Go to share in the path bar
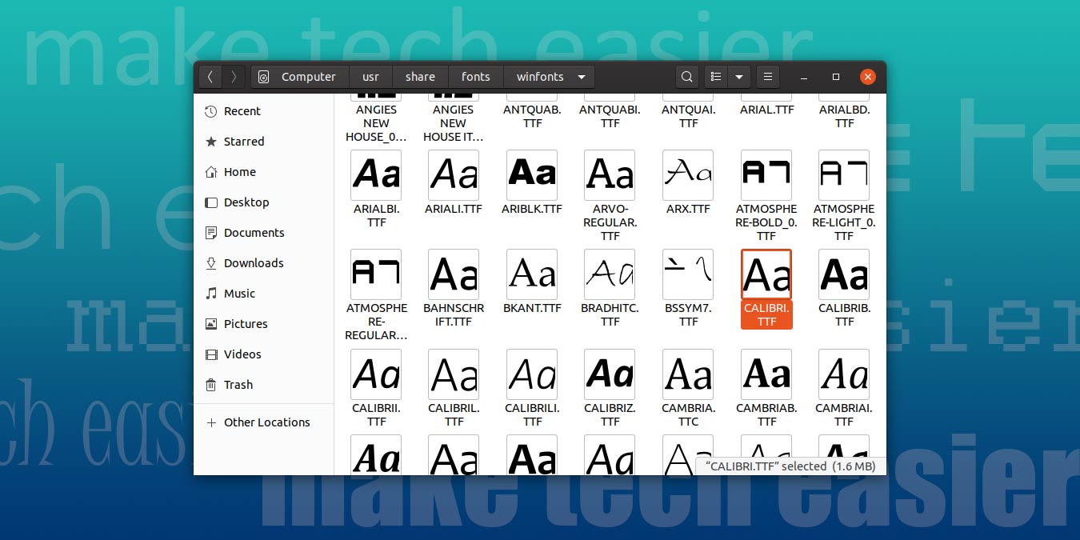The image size is (1080, 540). (420, 76)
